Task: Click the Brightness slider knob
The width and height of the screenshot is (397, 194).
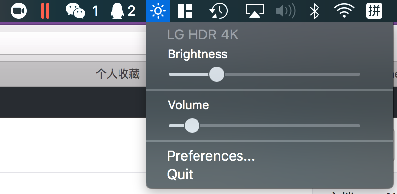Action: tap(217, 74)
